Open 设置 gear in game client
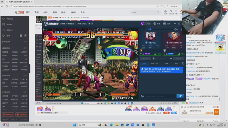The image size is (228, 128). (167, 24)
